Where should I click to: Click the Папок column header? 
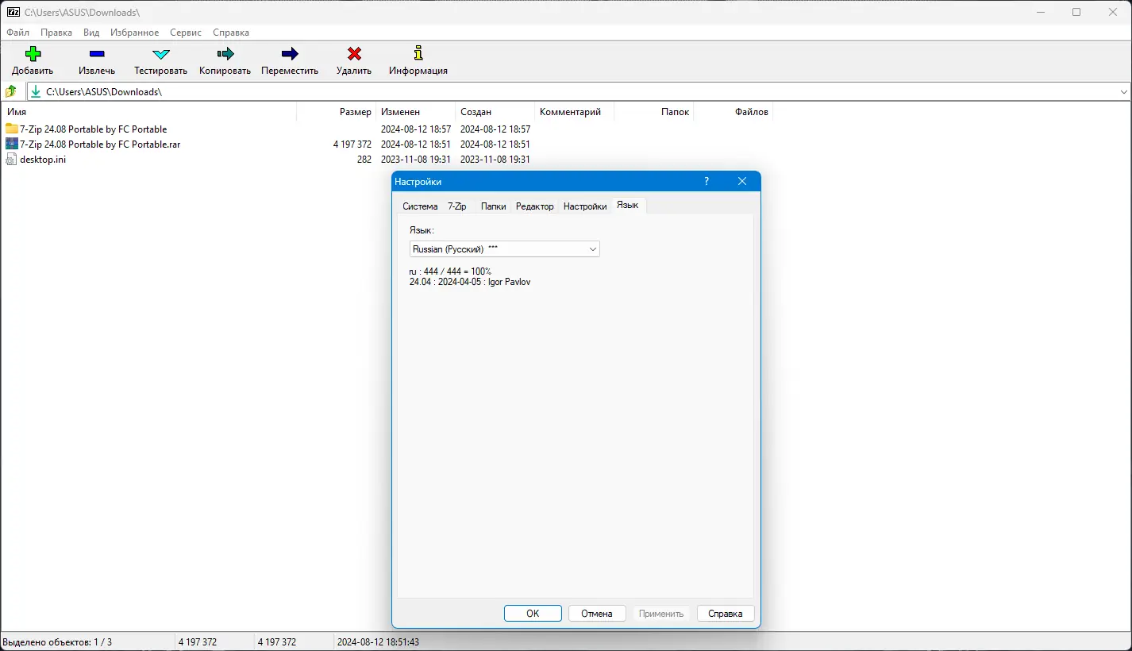coord(653,112)
